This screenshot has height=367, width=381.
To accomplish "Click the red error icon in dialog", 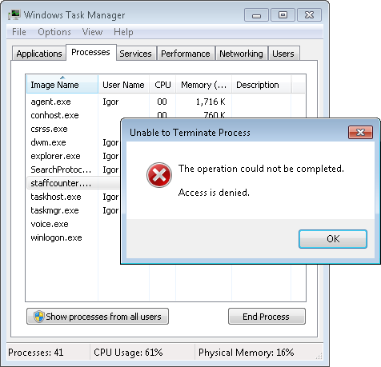I will tap(159, 175).
